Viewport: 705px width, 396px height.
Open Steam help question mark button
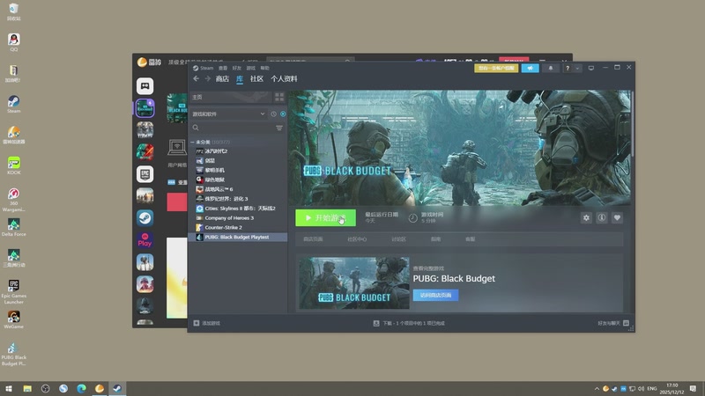568,69
